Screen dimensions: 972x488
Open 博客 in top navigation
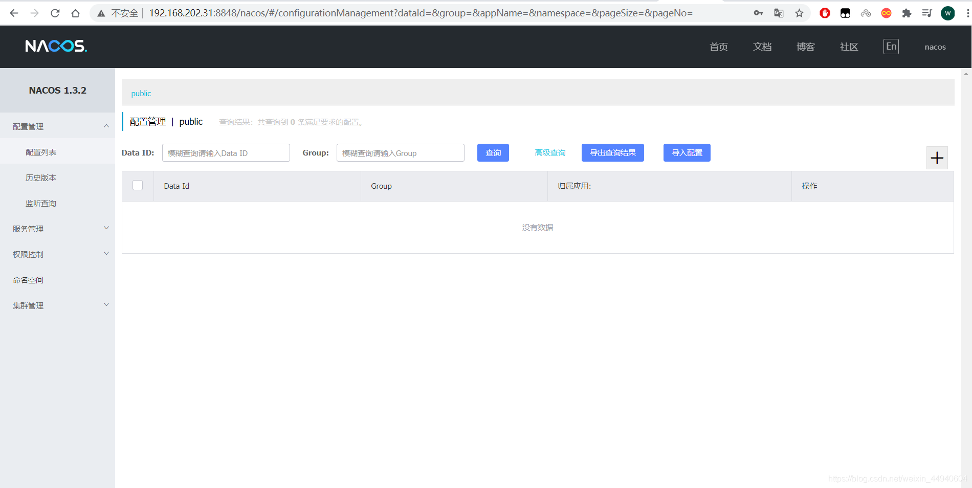(x=805, y=47)
